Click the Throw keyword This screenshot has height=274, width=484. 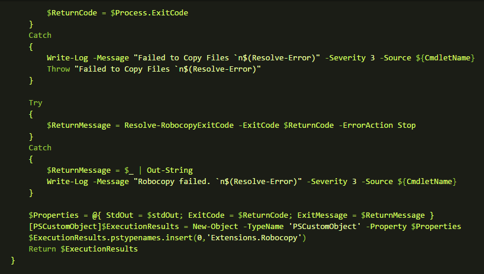click(x=59, y=69)
